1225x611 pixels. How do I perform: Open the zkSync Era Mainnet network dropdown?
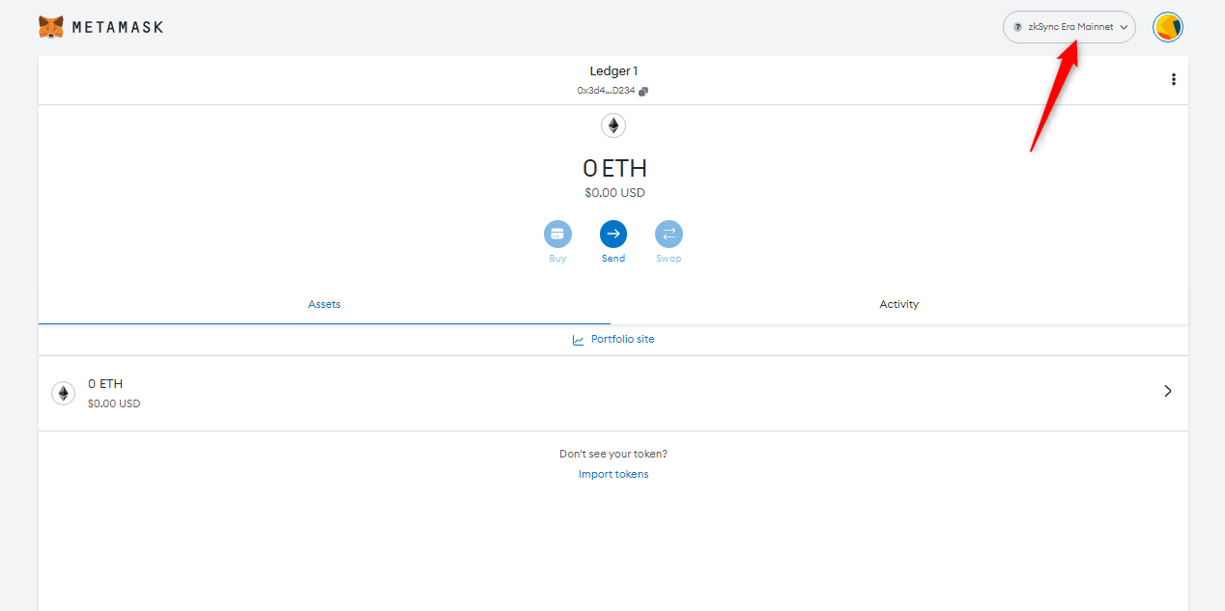pos(1069,27)
